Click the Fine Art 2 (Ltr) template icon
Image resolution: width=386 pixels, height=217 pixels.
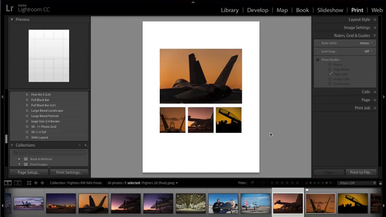[27, 95]
